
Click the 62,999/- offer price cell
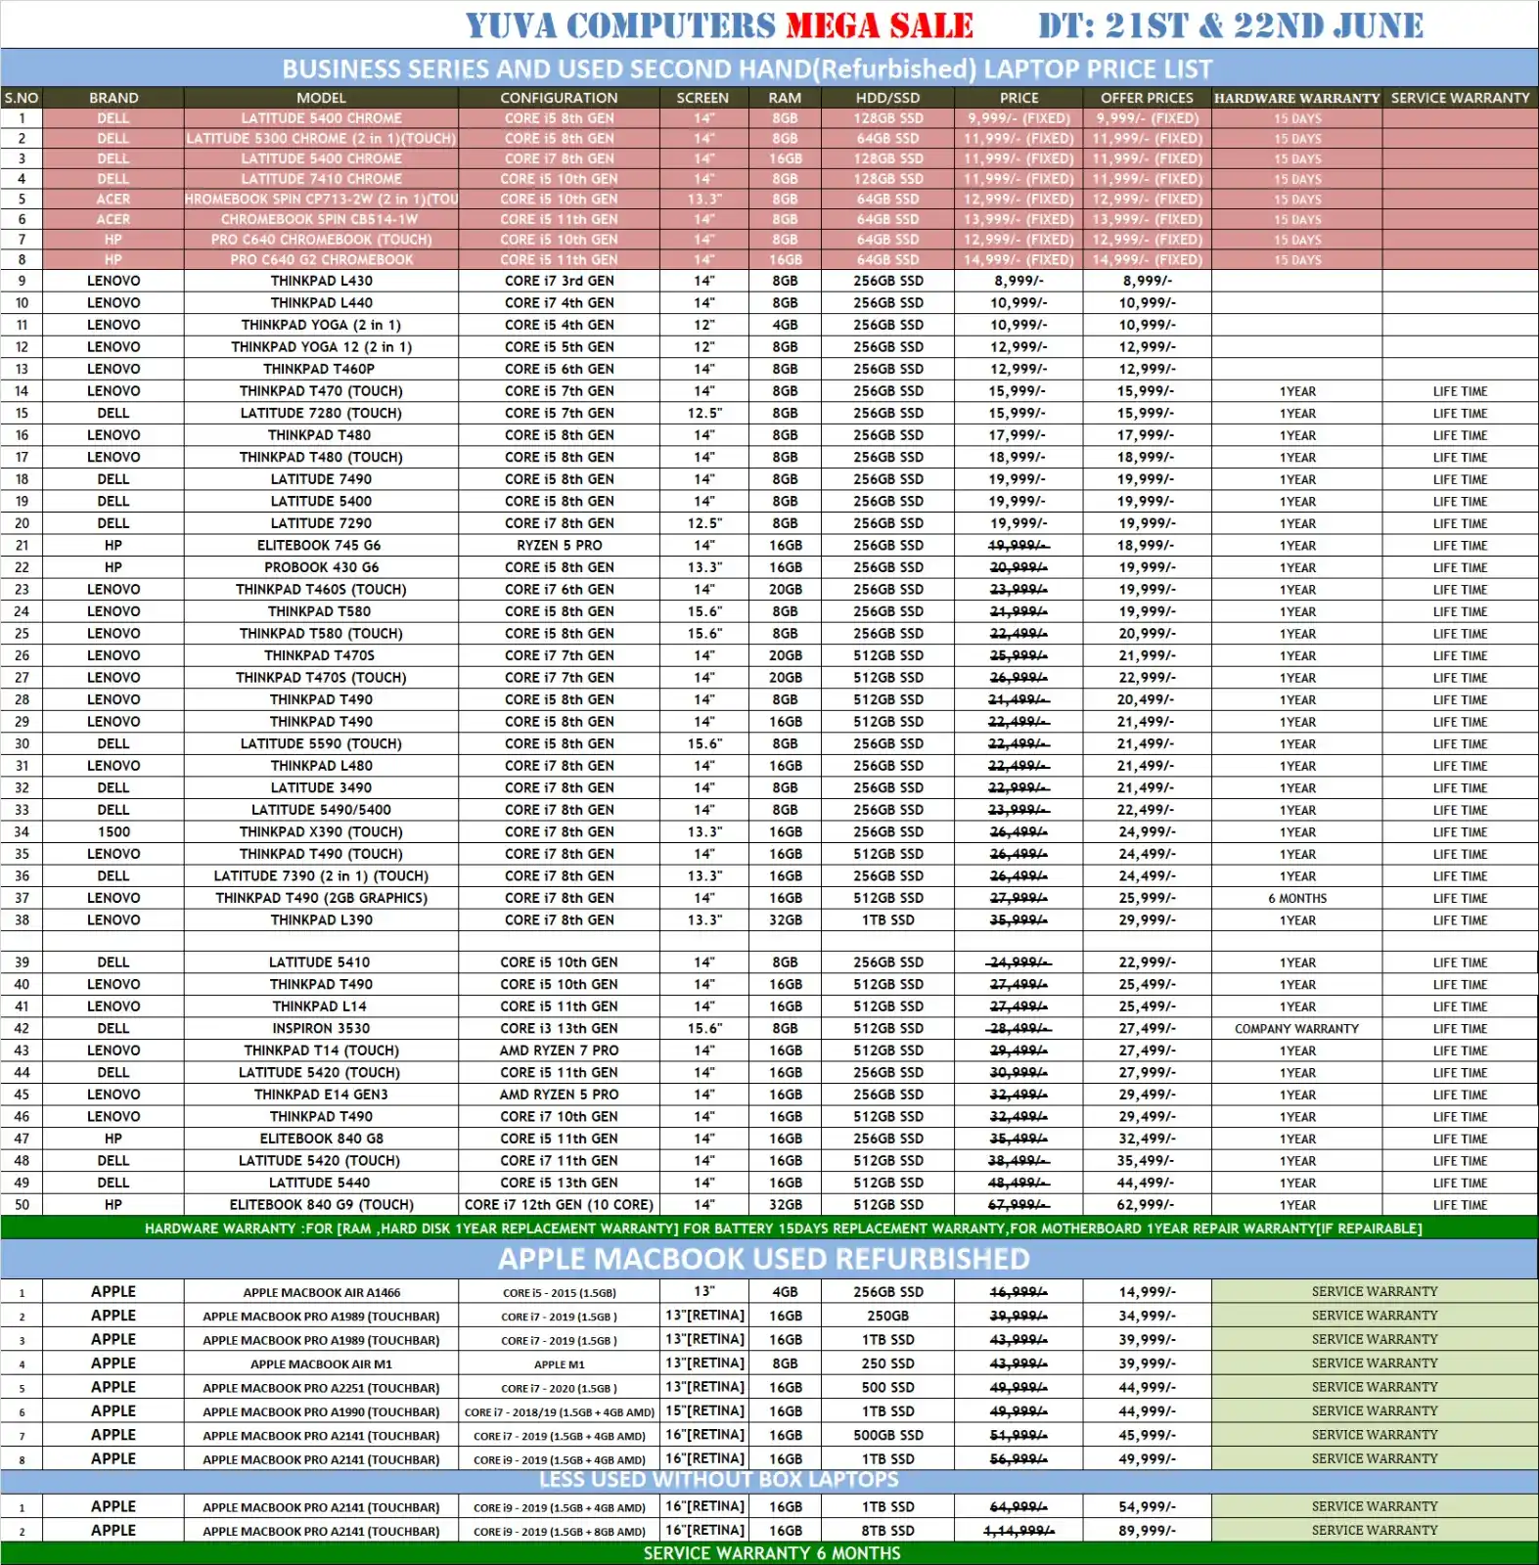(1147, 1205)
